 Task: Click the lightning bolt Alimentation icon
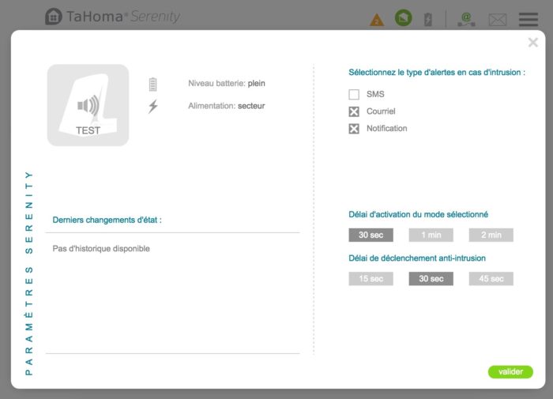(x=153, y=106)
